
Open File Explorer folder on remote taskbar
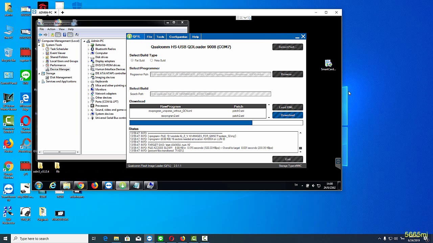click(67, 185)
